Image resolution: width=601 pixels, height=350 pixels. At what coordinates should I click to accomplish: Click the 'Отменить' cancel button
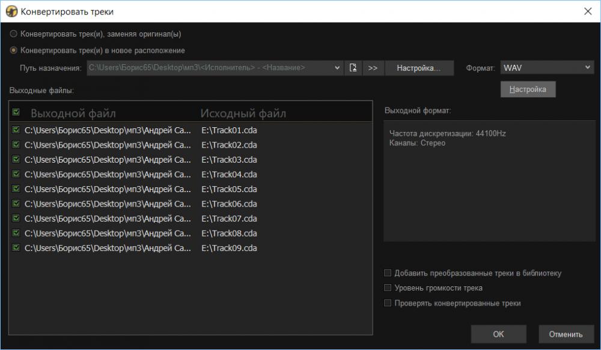(566, 334)
